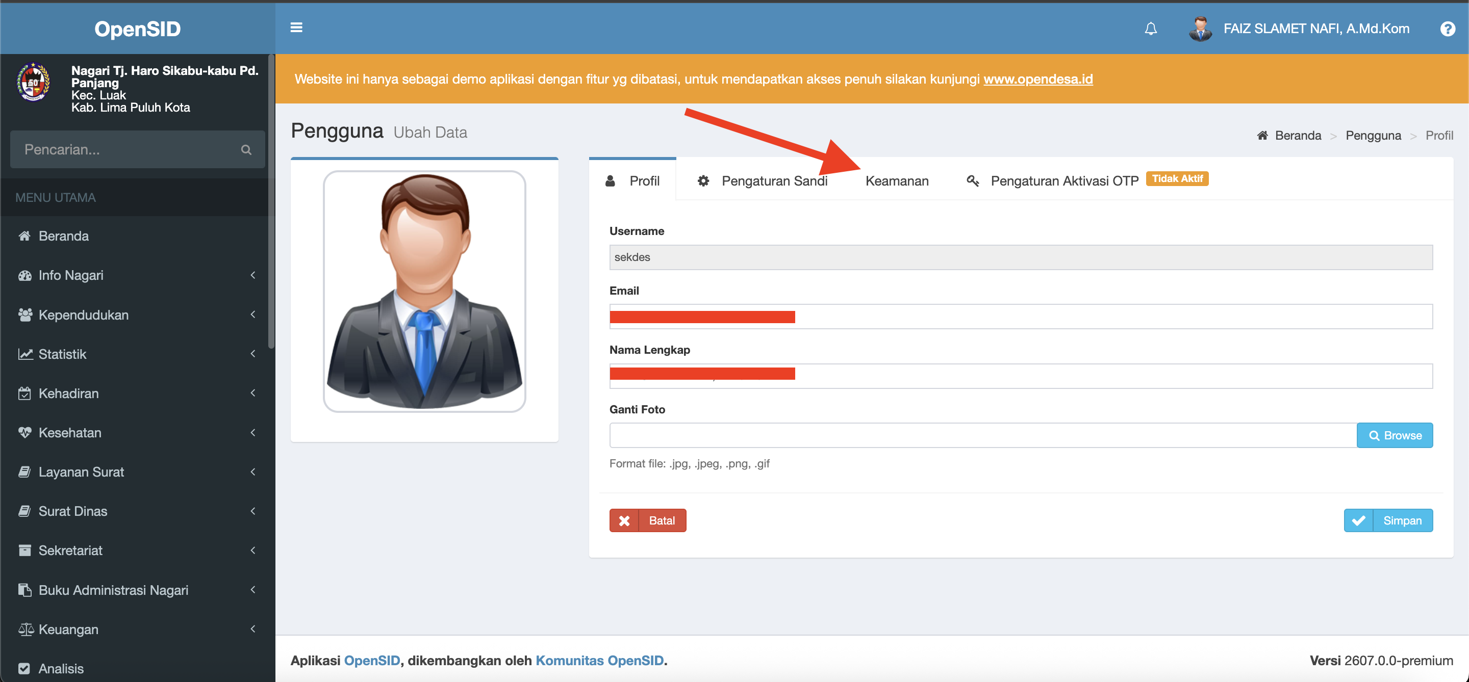Click the Nagari emblem logo

coord(33,82)
